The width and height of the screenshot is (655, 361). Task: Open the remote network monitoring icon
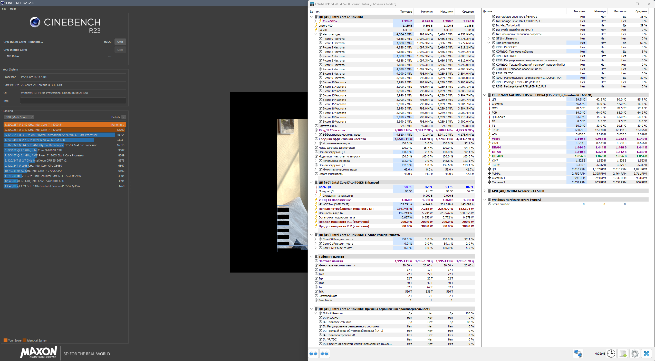click(578, 354)
